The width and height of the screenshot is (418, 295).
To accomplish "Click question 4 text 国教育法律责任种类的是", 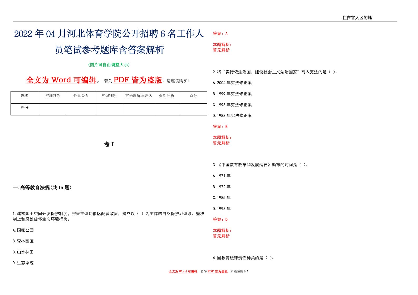I will tap(244, 258).
